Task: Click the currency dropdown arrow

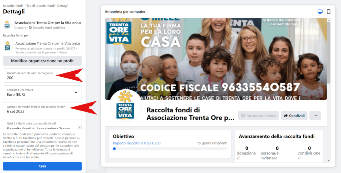Action: click(76, 92)
